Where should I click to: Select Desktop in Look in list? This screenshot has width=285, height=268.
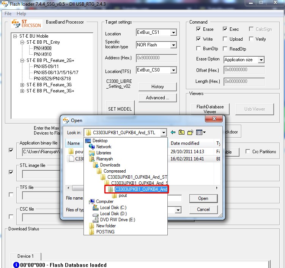[x=100, y=141]
